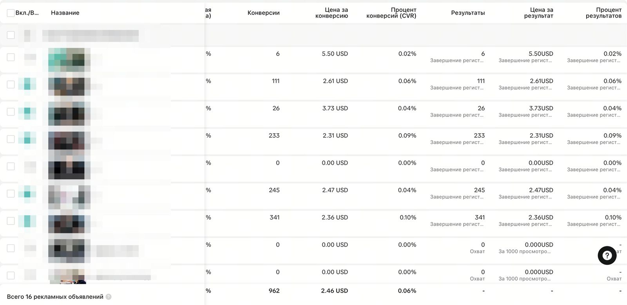Viewport: 627px width, 305px height.
Task: Select all ads with header checkbox
Action: click(10, 13)
